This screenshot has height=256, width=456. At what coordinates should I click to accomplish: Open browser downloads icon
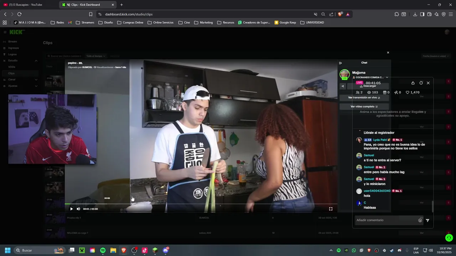[x=415, y=14]
